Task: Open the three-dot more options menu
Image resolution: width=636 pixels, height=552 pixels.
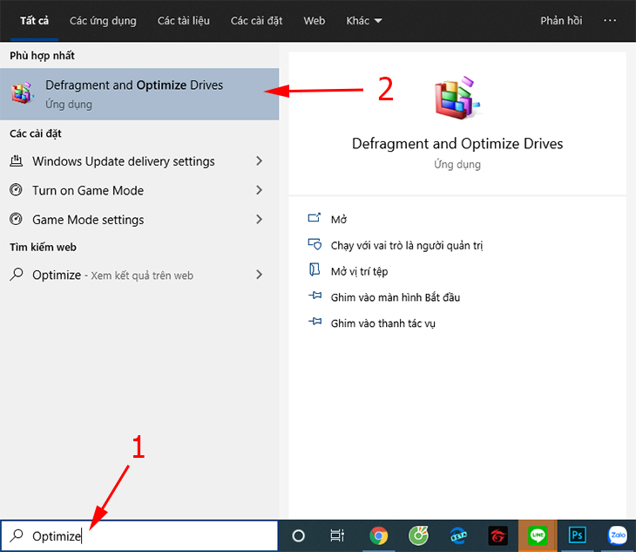Action: click(610, 20)
